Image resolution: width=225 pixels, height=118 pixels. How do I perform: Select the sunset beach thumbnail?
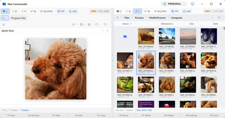(188, 36)
